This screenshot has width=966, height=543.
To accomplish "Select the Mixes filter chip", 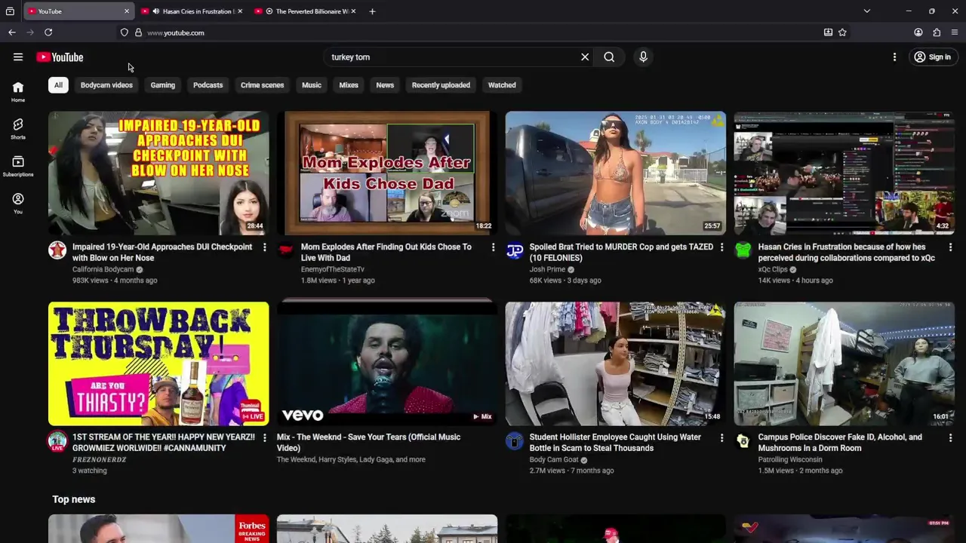I will click(349, 85).
